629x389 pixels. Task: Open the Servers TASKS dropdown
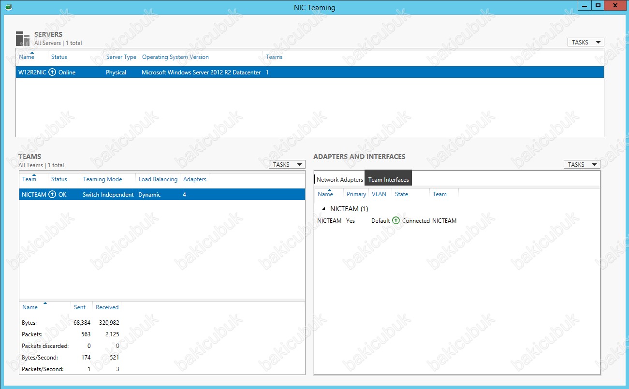point(585,43)
